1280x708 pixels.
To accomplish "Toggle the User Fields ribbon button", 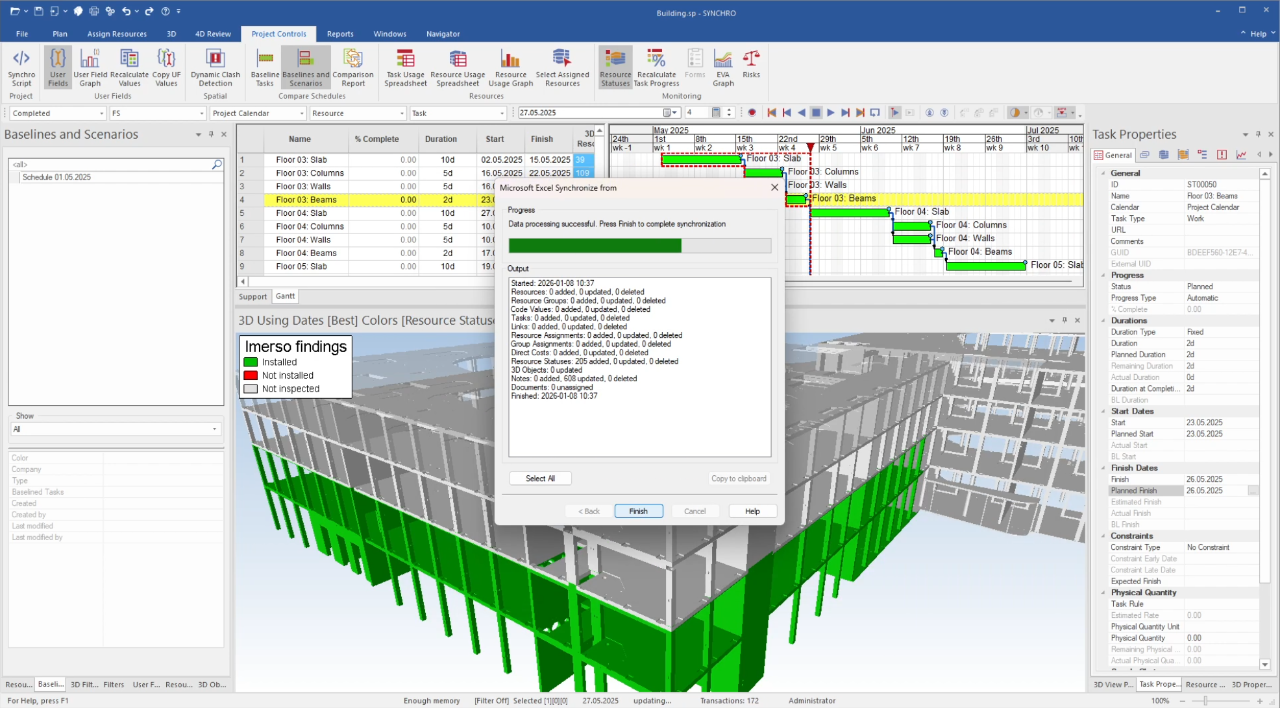I will (58, 67).
